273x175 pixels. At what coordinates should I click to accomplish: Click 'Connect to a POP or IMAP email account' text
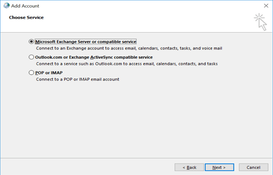(77, 79)
